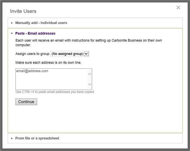Screen dimensions: 190x151
Task: Click text area scroll up arrow
Action: click(90, 74)
